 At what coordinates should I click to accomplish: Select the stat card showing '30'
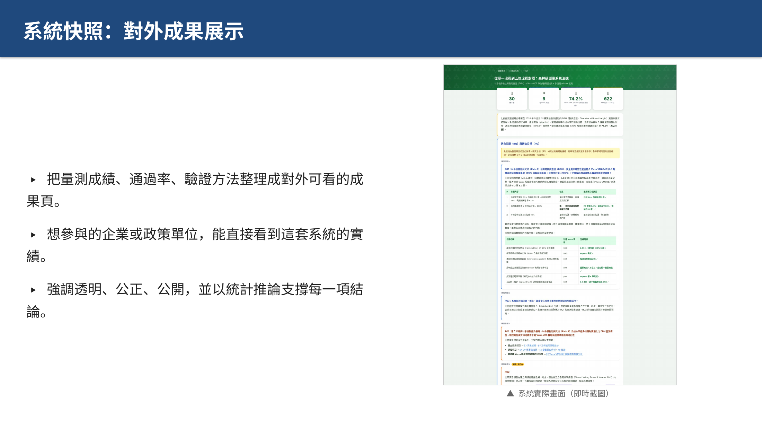(x=512, y=98)
